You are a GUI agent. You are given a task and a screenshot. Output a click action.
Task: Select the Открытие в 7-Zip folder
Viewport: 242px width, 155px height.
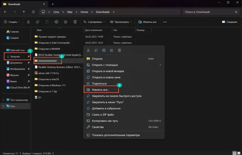[48, 92]
